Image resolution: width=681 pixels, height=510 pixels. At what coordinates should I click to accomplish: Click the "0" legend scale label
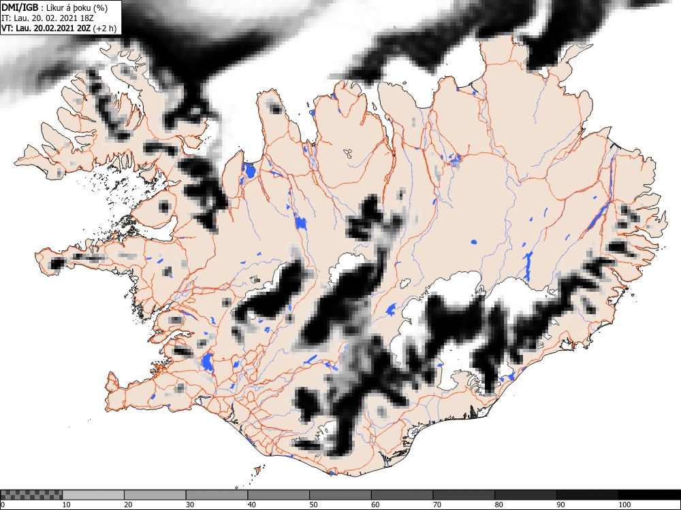(x=2, y=505)
